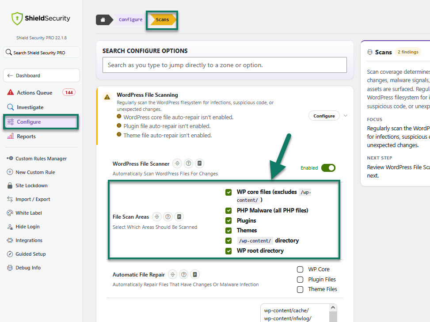Click the help icon next to WordPress File Scanner
This screenshot has width=430, height=322.
[188, 163]
